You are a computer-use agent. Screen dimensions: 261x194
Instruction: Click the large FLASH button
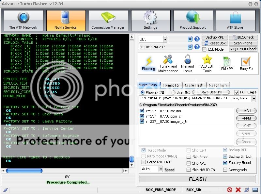tap(197, 179)
